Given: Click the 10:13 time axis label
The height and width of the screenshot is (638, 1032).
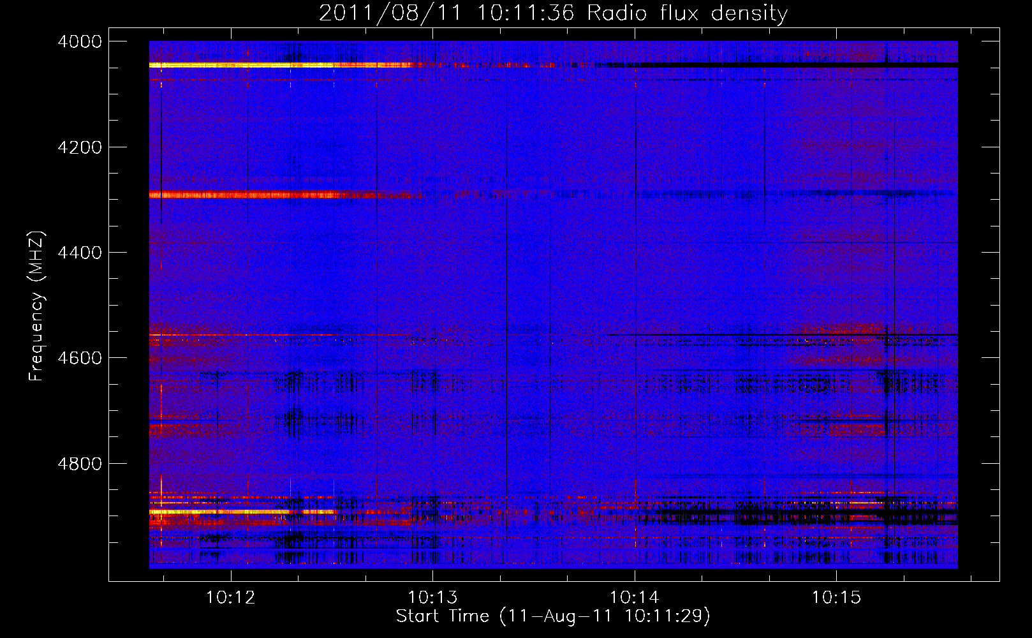Looking at the screenshot, I should [432, 598].
